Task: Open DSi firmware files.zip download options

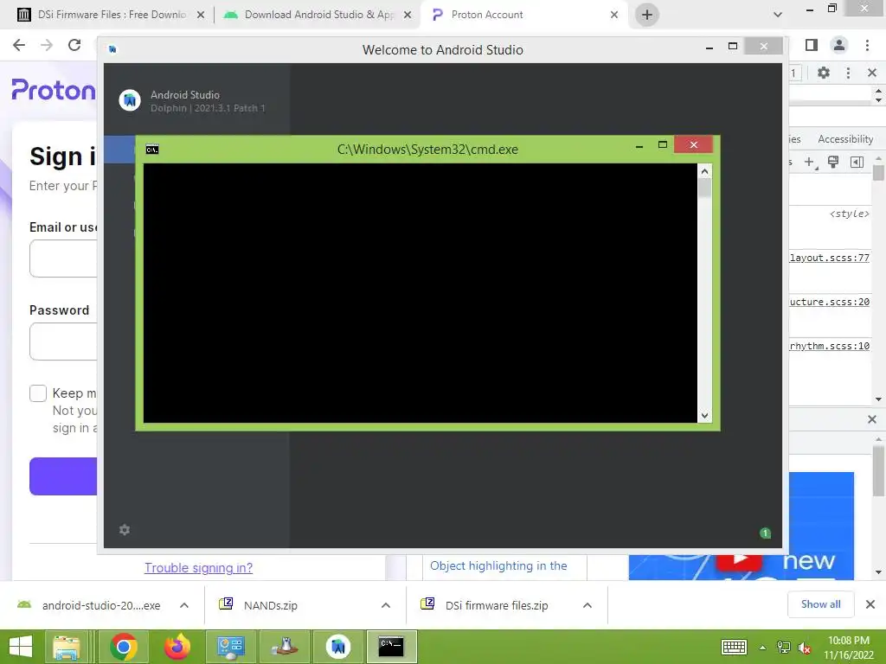Action: click(587, 605)
